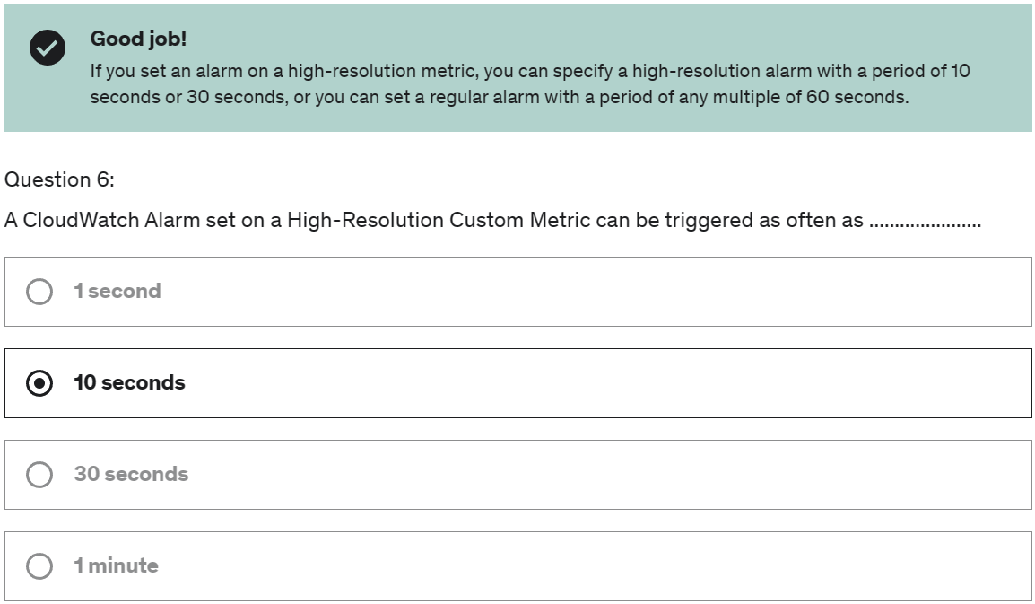
Task: Click the high-resolution alarm explanation text
Action: coord(530,84)
